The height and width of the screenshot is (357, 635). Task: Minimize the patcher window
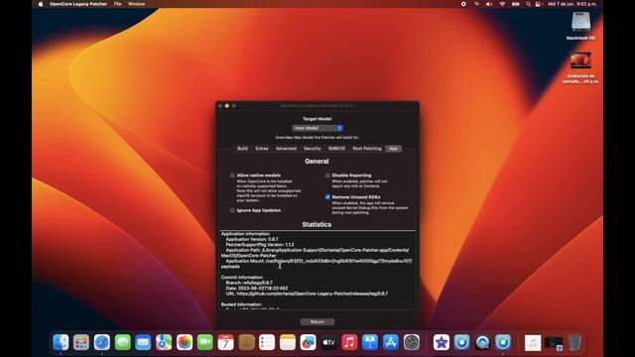[x=227, y=106]
